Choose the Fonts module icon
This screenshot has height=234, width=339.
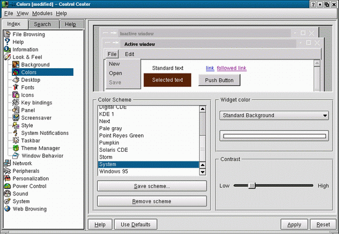16,88
